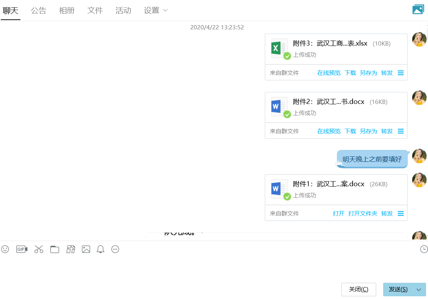Switch to the 文件 tab
The height and width of the screenshot is (299, 428).
point(95,10)
